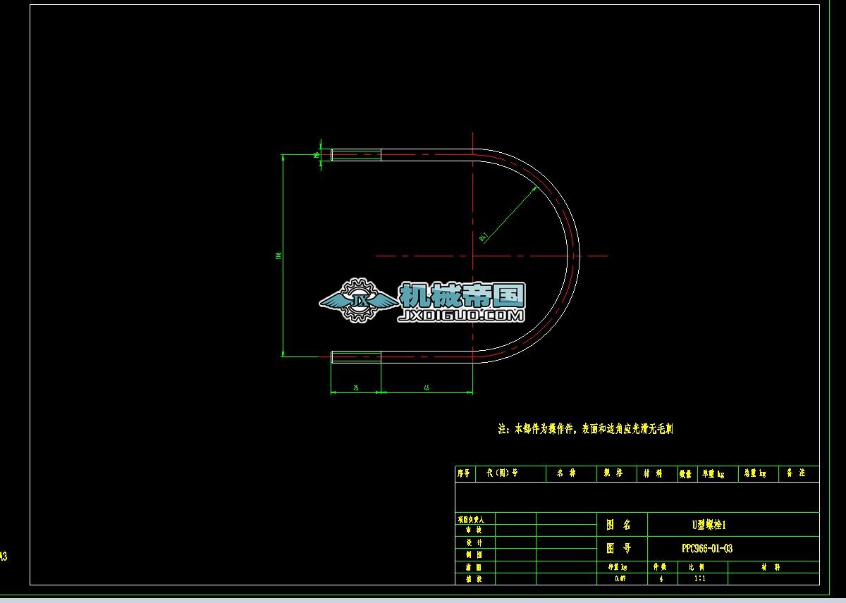Select the "45" horizontal dimension text

pos(427,388)
